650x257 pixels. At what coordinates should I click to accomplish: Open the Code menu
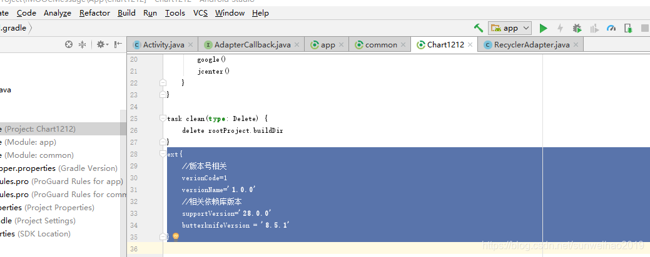(26, 13)
